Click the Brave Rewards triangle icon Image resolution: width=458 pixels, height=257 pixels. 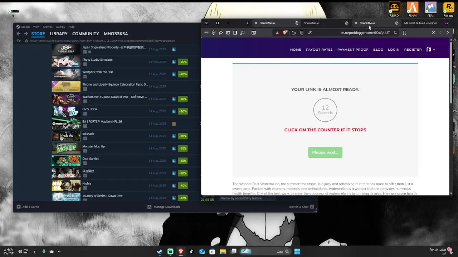[277, 32]
